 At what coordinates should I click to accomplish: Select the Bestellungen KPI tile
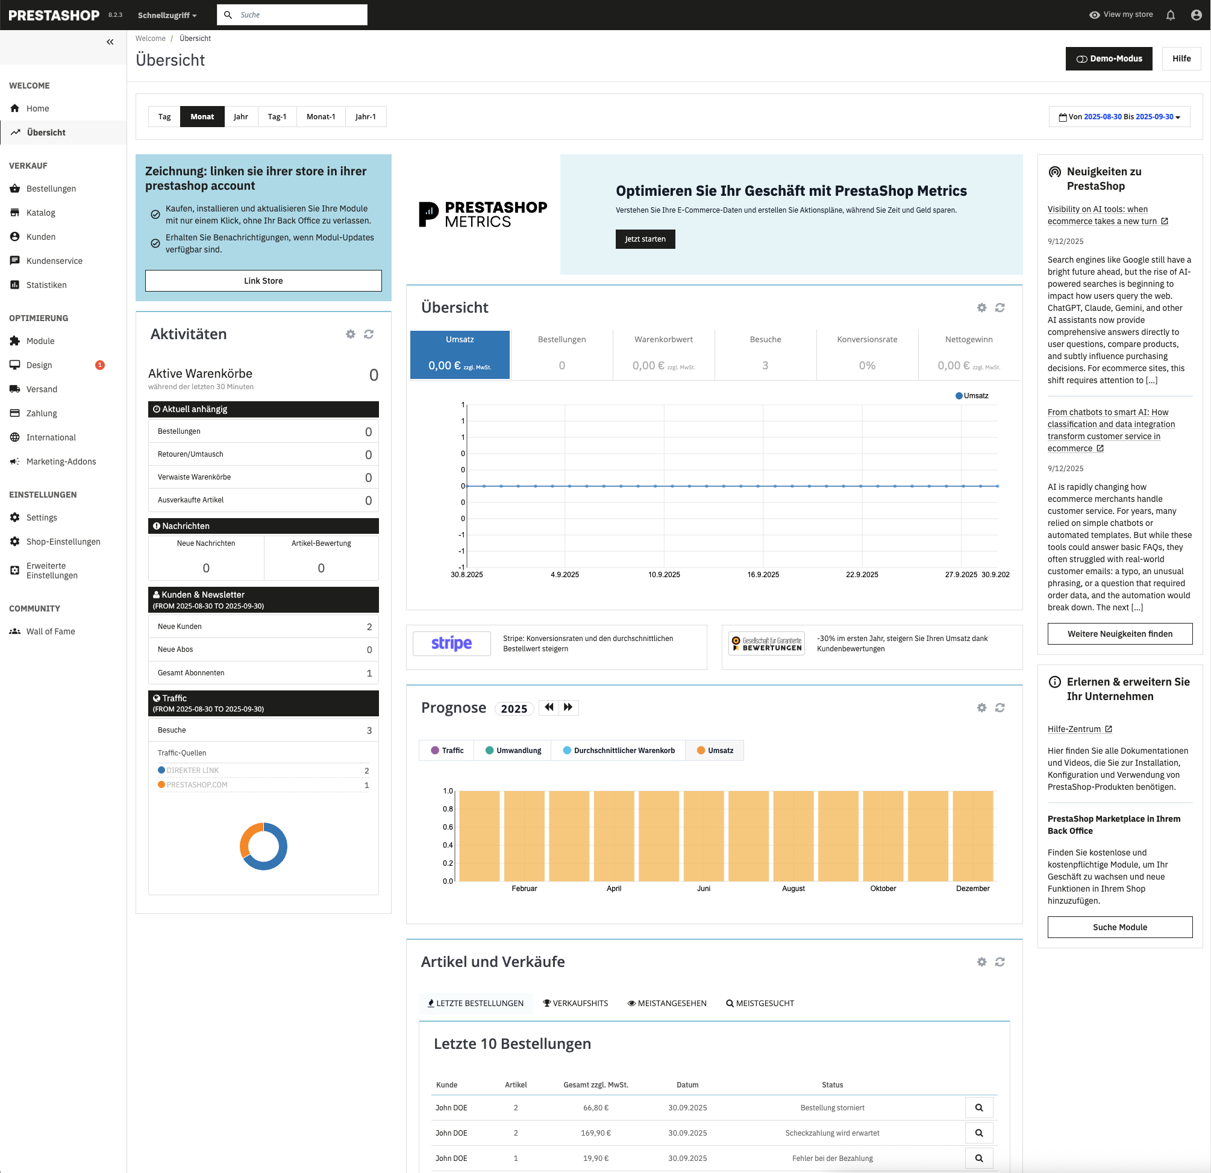562,353
